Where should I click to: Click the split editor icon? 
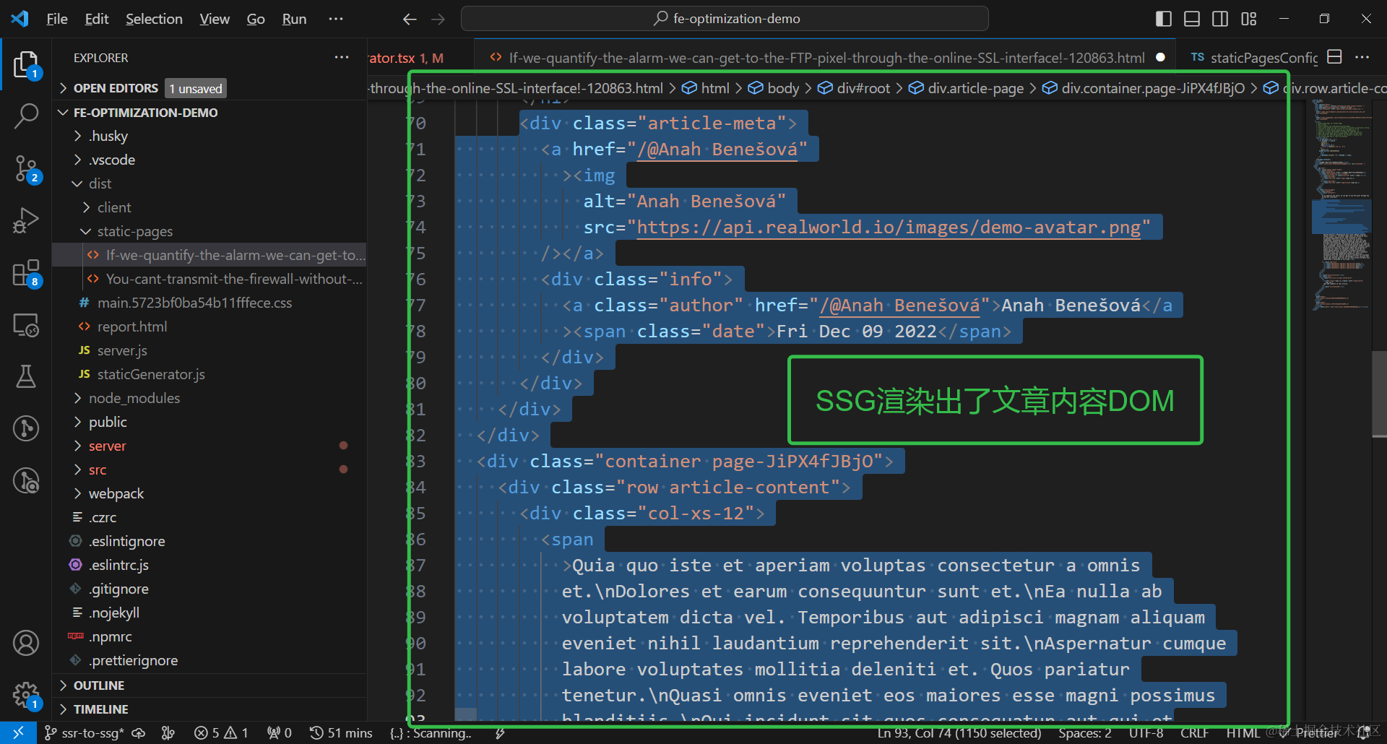coord(1334,57)
